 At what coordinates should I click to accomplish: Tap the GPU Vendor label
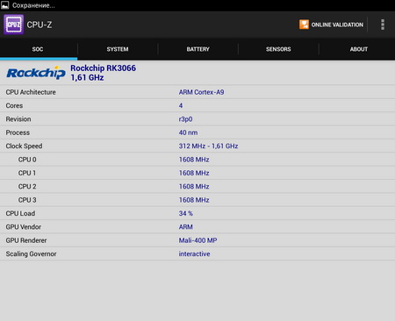point(24,227)
